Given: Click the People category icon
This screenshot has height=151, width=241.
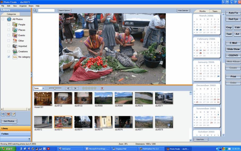Looking at the screenshot, I should (15, 25).
